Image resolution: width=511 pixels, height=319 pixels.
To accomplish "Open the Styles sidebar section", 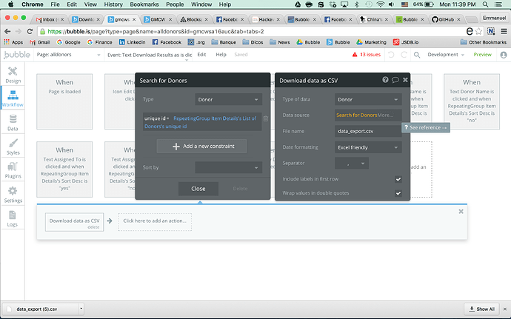I will pyautogui.click(x=13, y=147).
